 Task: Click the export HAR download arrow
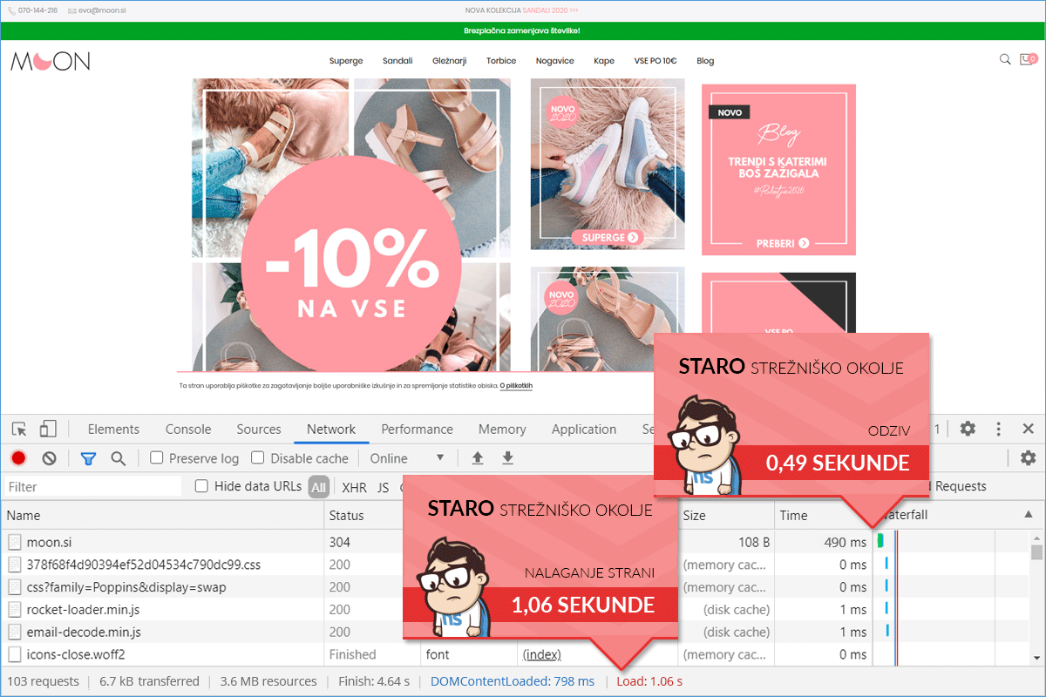tap(508, 458)
